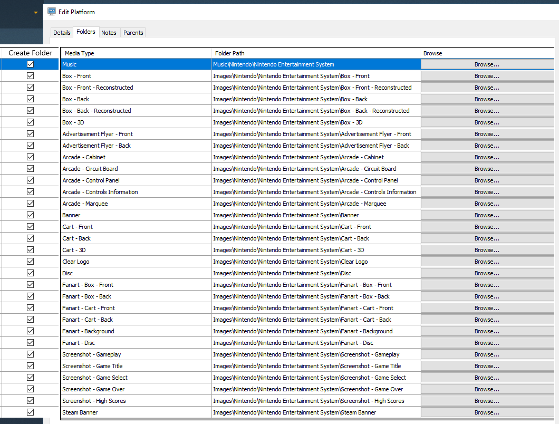The width and height of the screenshot is (559, 424).
Task: Toggle Create Folder checkbox for Steam Banner
Action: [x=30, y=412]
